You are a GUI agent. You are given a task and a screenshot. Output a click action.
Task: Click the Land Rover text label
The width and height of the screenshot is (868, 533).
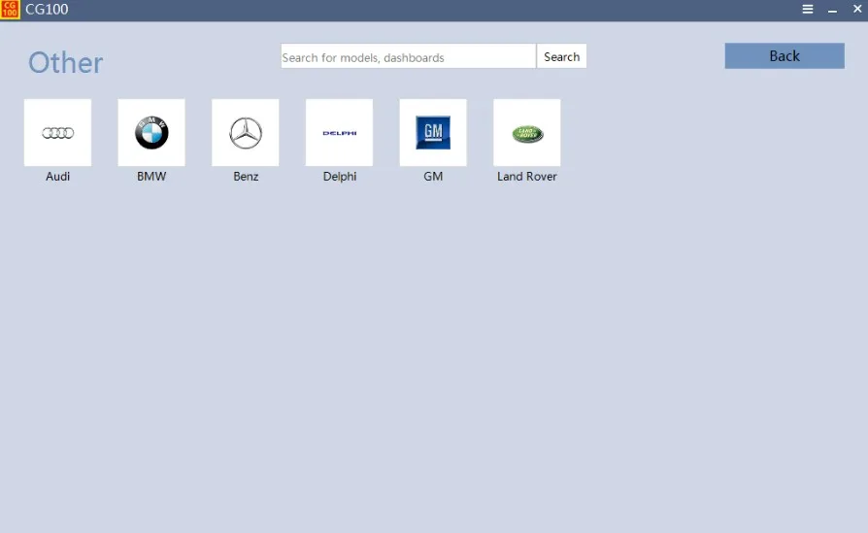(527, 177)
